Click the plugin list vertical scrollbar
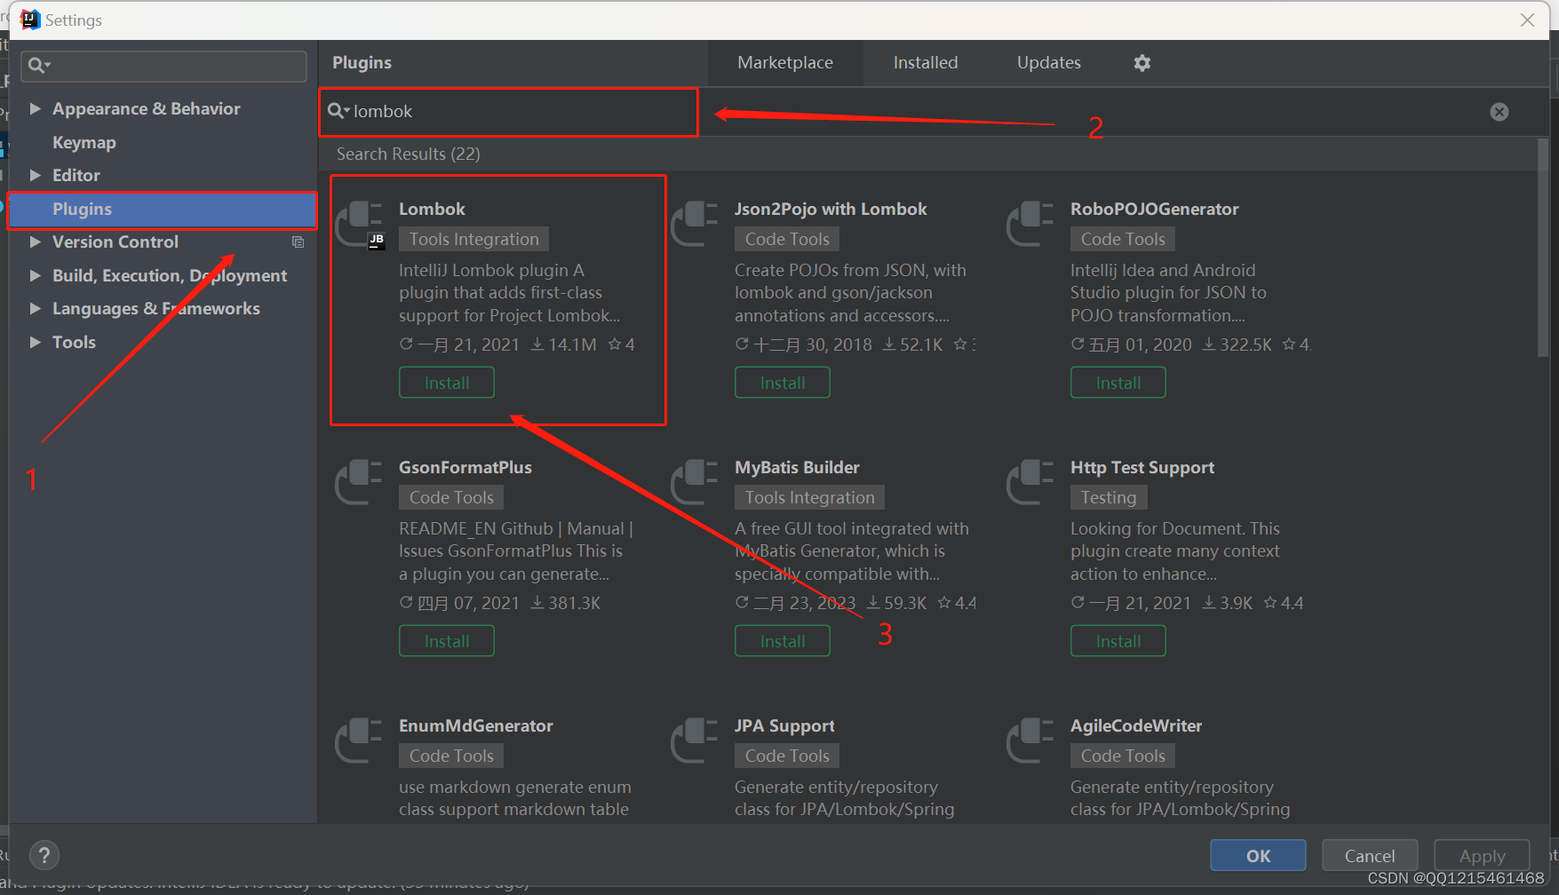The height and width of the screenshot is (895, 1559). click(x=1543, y=249)
